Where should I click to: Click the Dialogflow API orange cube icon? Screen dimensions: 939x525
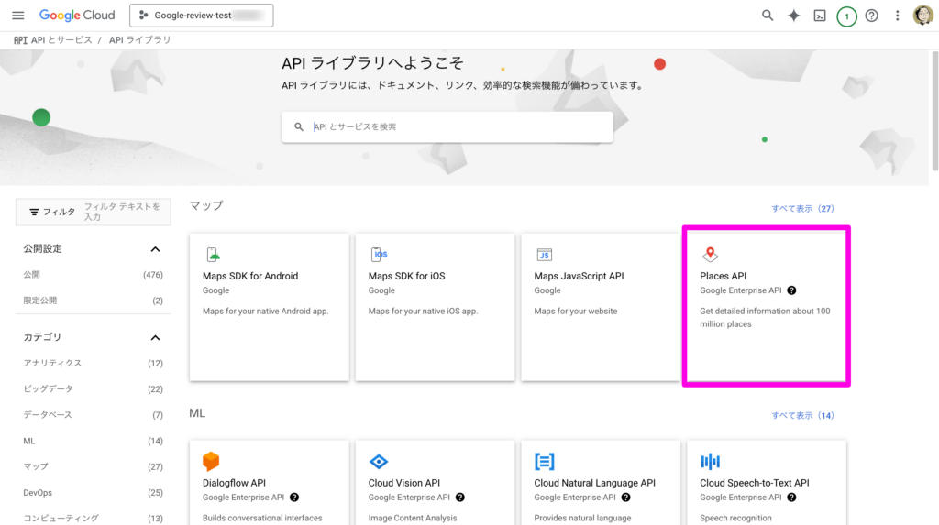[x=211, y=462]
